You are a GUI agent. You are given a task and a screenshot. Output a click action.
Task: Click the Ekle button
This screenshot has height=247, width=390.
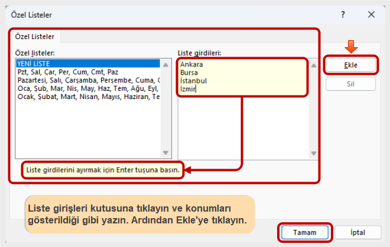pyautogui.click(x=350, y=65)
